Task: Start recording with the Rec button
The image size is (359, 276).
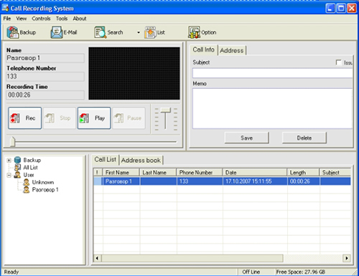Action: point(25,118)
